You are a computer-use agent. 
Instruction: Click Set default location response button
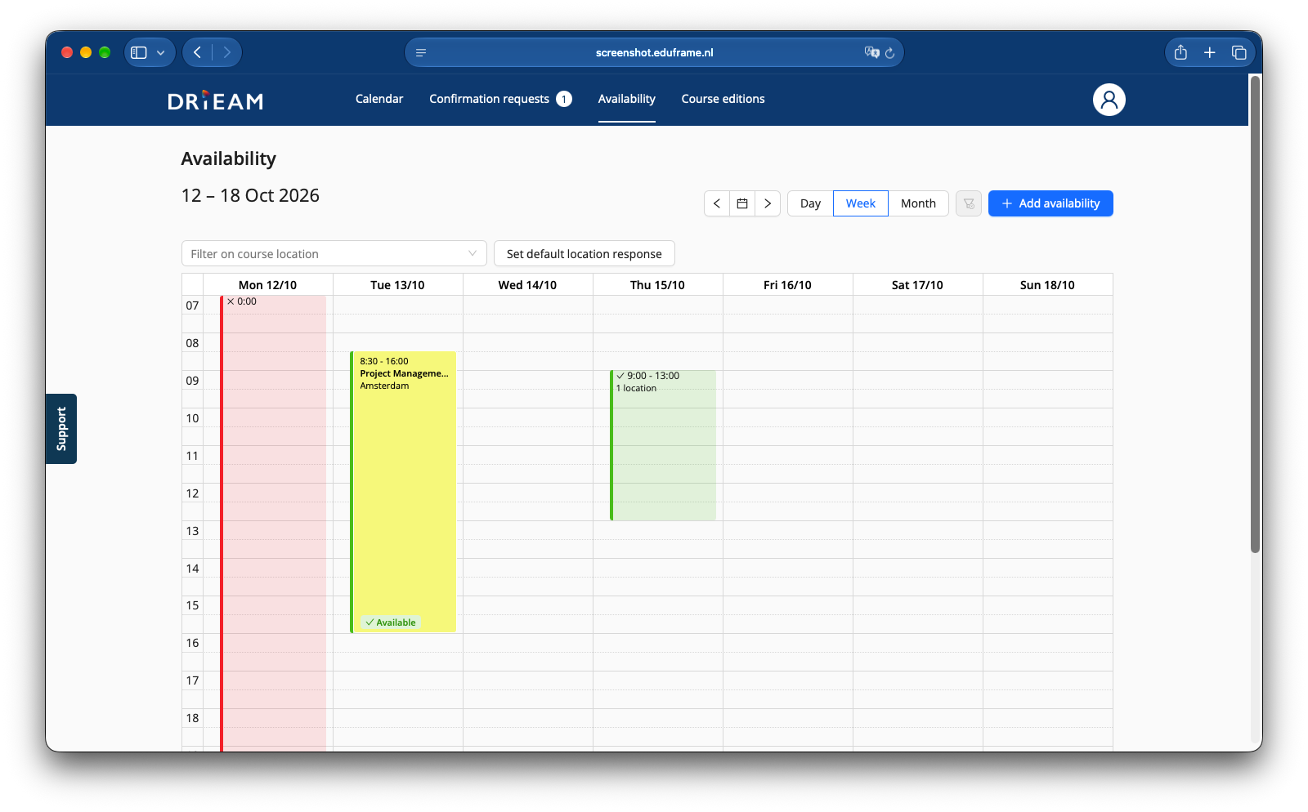click(x=584, y=253)
